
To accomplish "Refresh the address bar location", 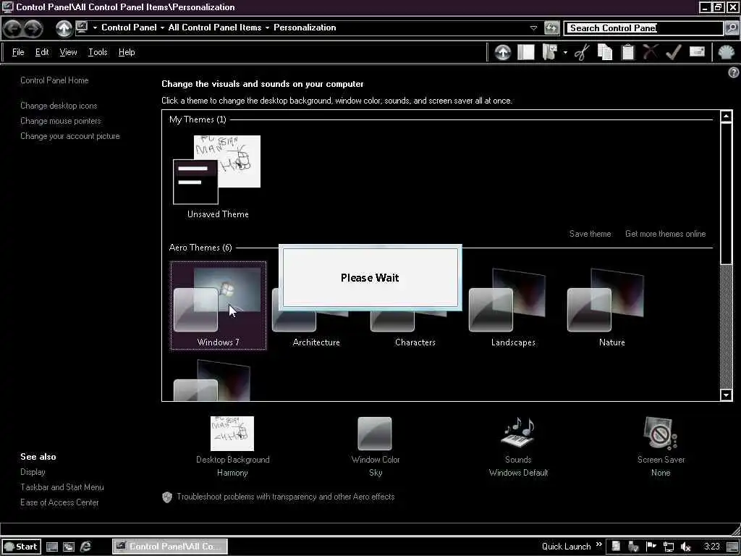I will (x=551, y=28).
